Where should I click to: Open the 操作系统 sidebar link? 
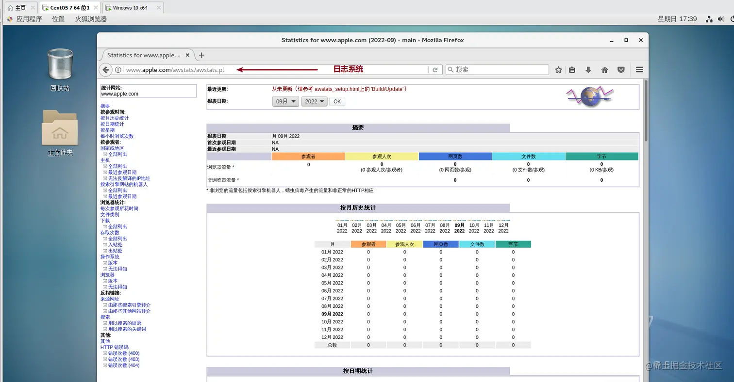[110, 257]
